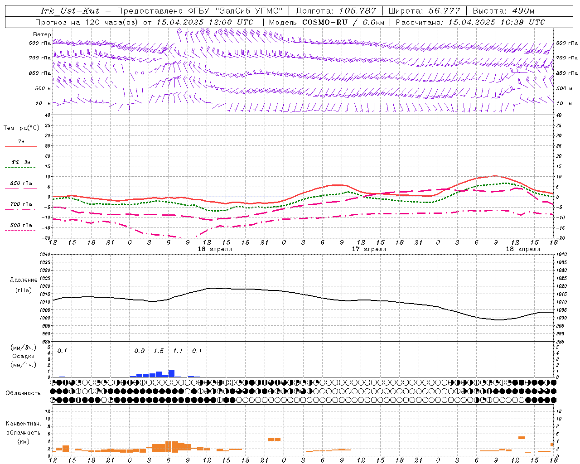Click the 0.9 precipitation total
This screenshot has width=580, height=464.
click(140, 351)
